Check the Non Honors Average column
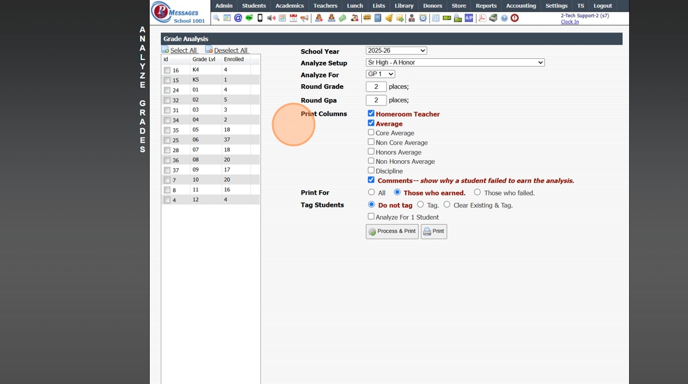 coord(371,161)
